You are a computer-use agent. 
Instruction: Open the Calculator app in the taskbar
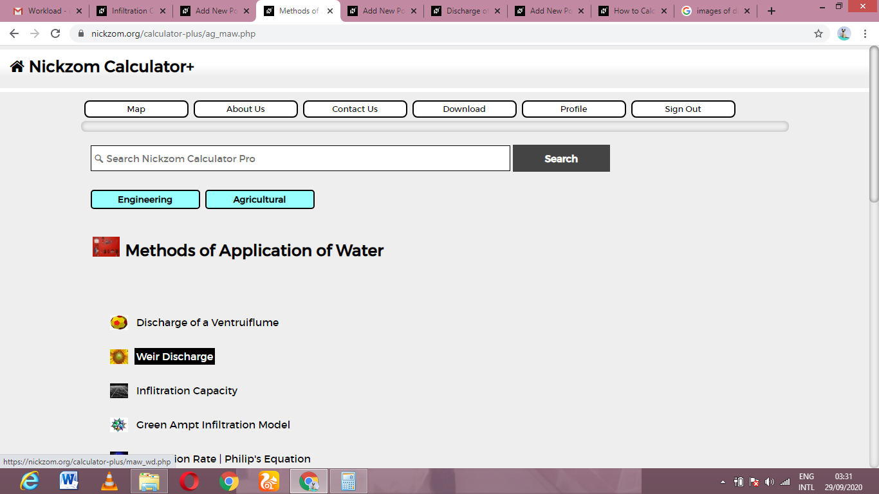pos(349,481)
